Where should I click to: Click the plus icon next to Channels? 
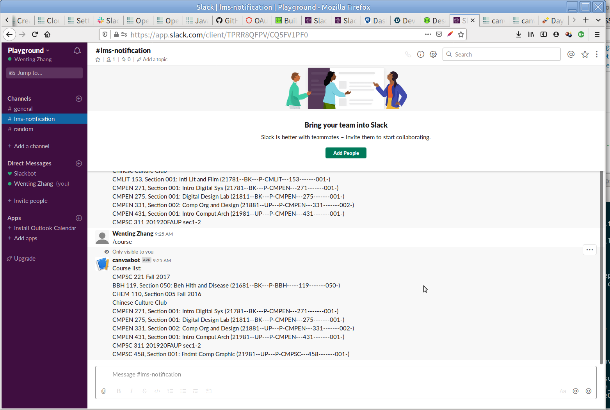[79, 99]
